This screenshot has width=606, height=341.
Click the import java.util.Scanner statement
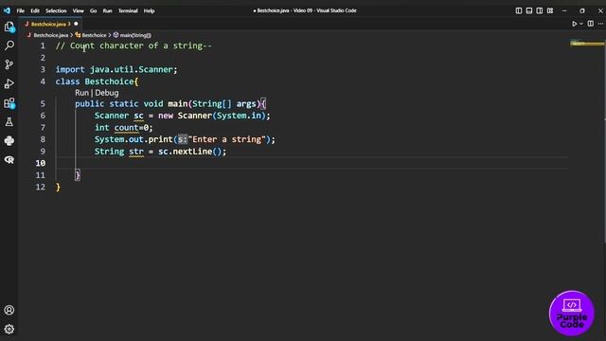(x=116, y=69)
